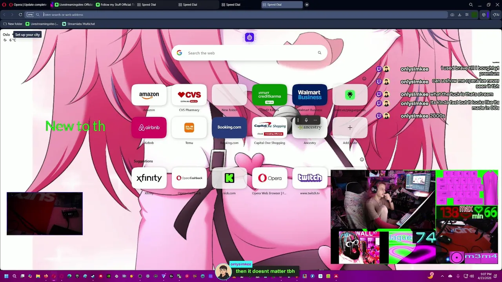This screenshot has height=282, width=502.
Task: Open the New folder speed dial tile
Action: 229,95
